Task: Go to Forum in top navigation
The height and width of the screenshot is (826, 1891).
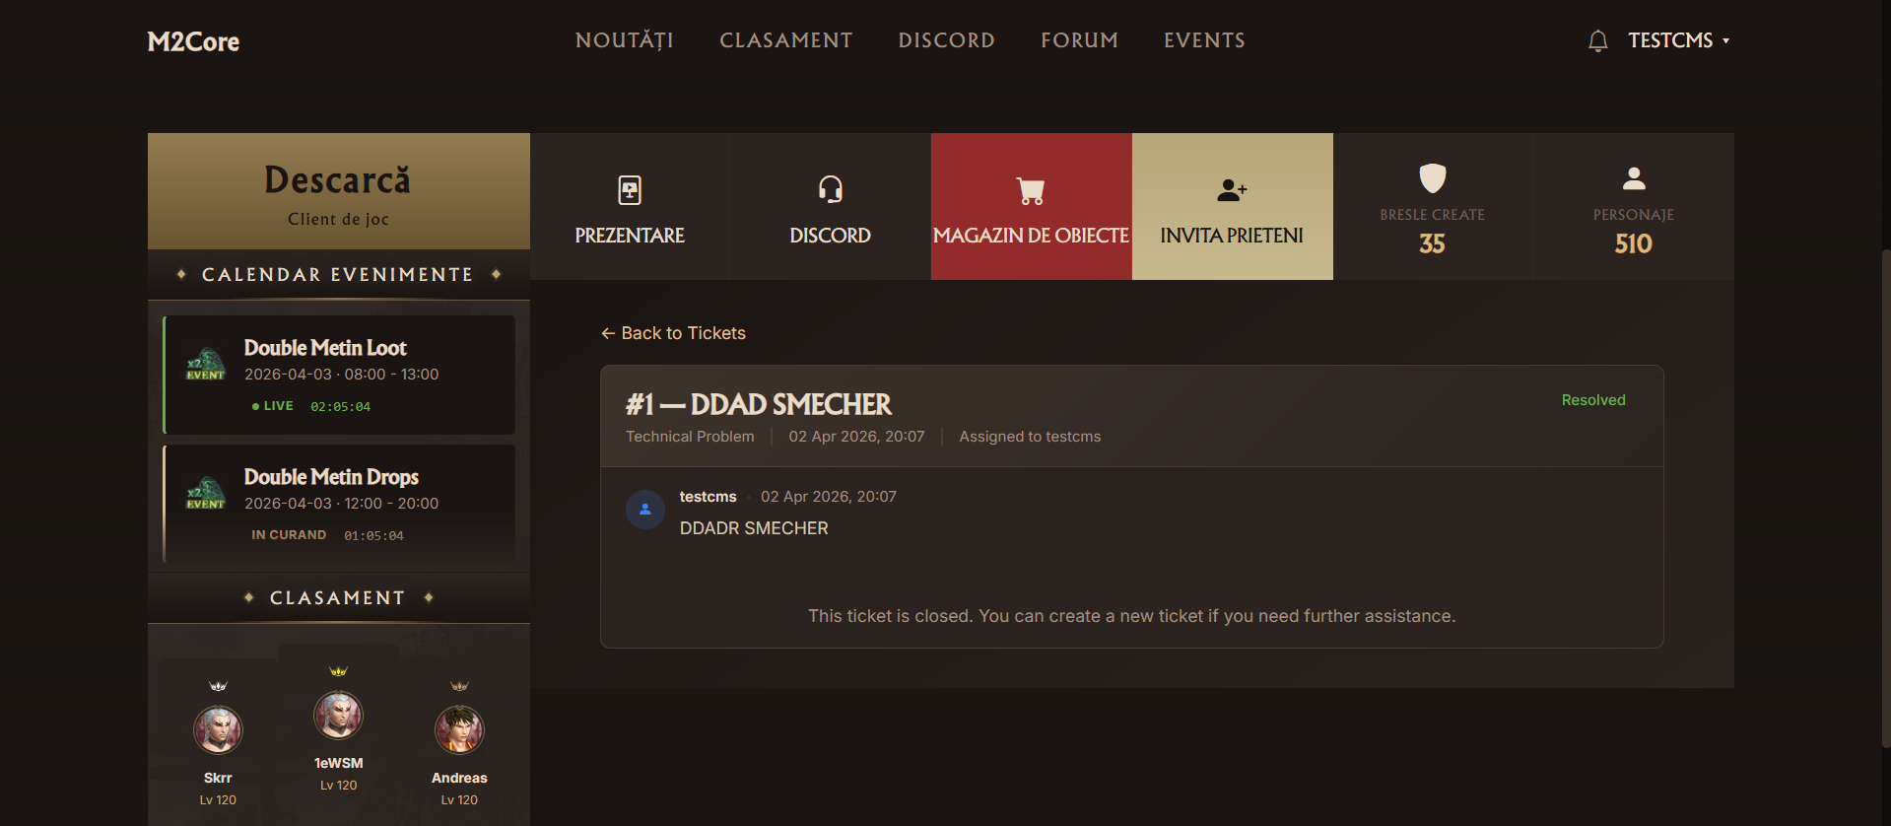Action: pyautogui.click(x=1079, y=40)
